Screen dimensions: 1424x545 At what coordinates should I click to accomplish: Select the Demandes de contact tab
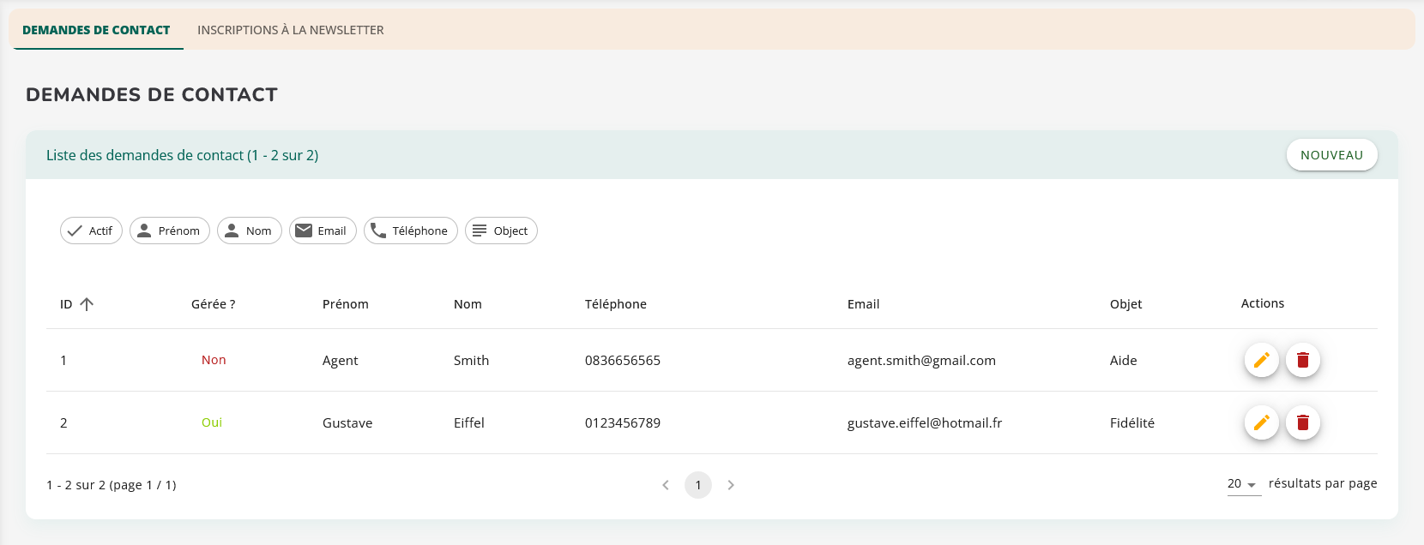coord(96,30)
